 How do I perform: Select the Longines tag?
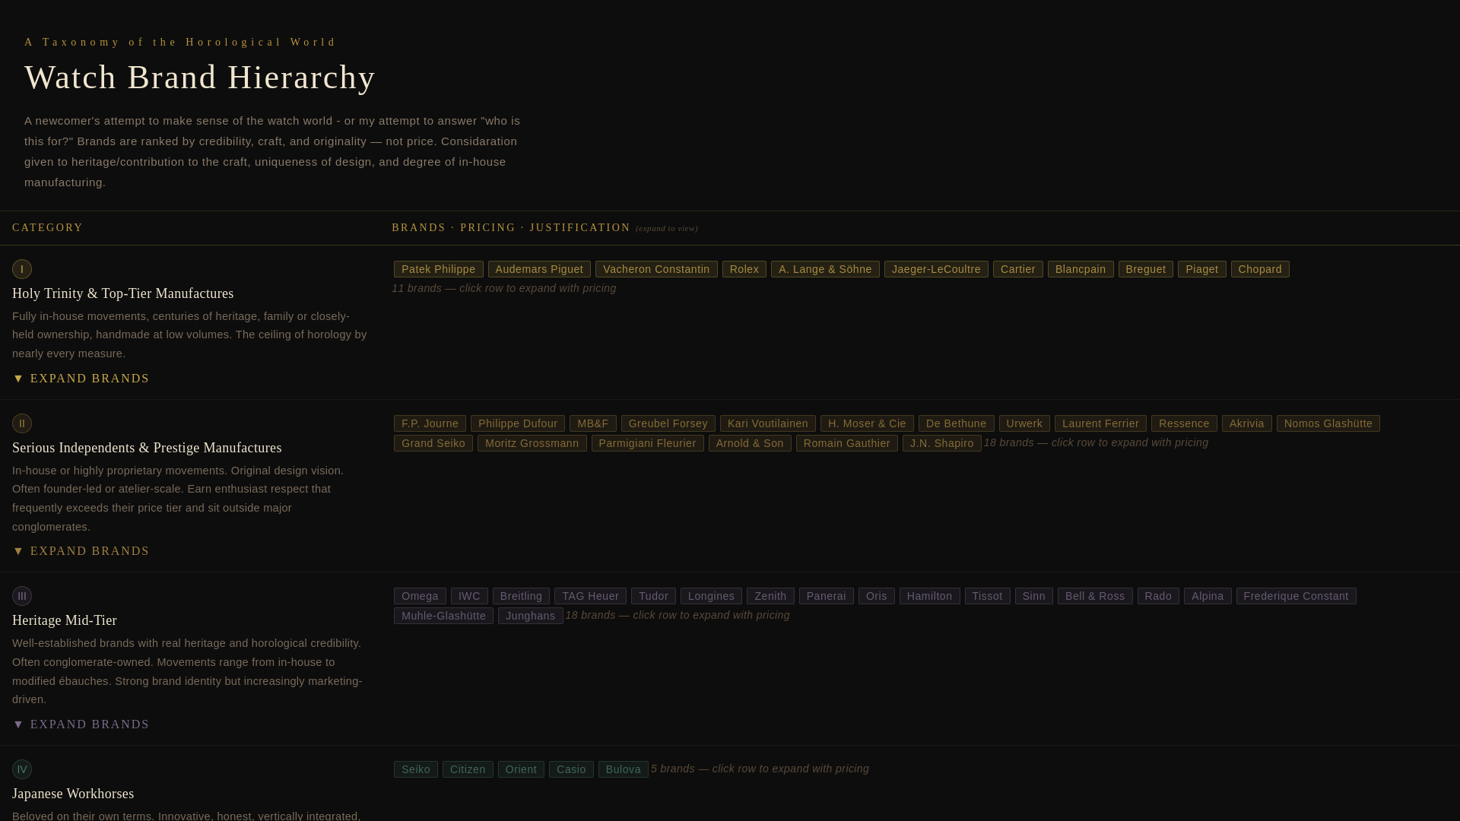(x=711, y=596)
